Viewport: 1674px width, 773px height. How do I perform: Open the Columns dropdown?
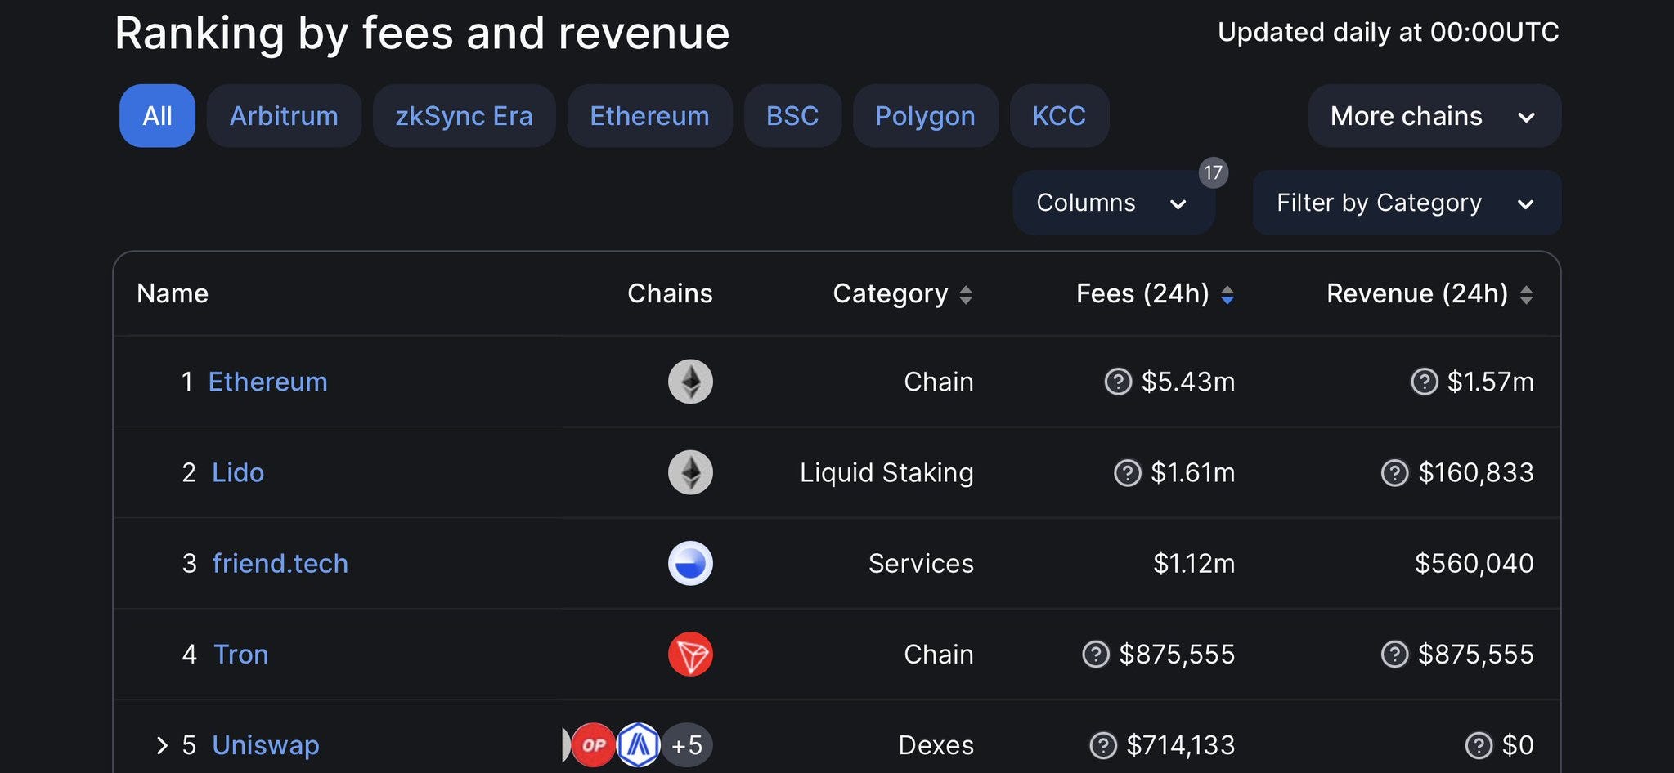point(1113,203)
